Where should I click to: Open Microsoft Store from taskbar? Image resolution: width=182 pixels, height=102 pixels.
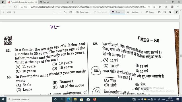click(x=82, y=99)
